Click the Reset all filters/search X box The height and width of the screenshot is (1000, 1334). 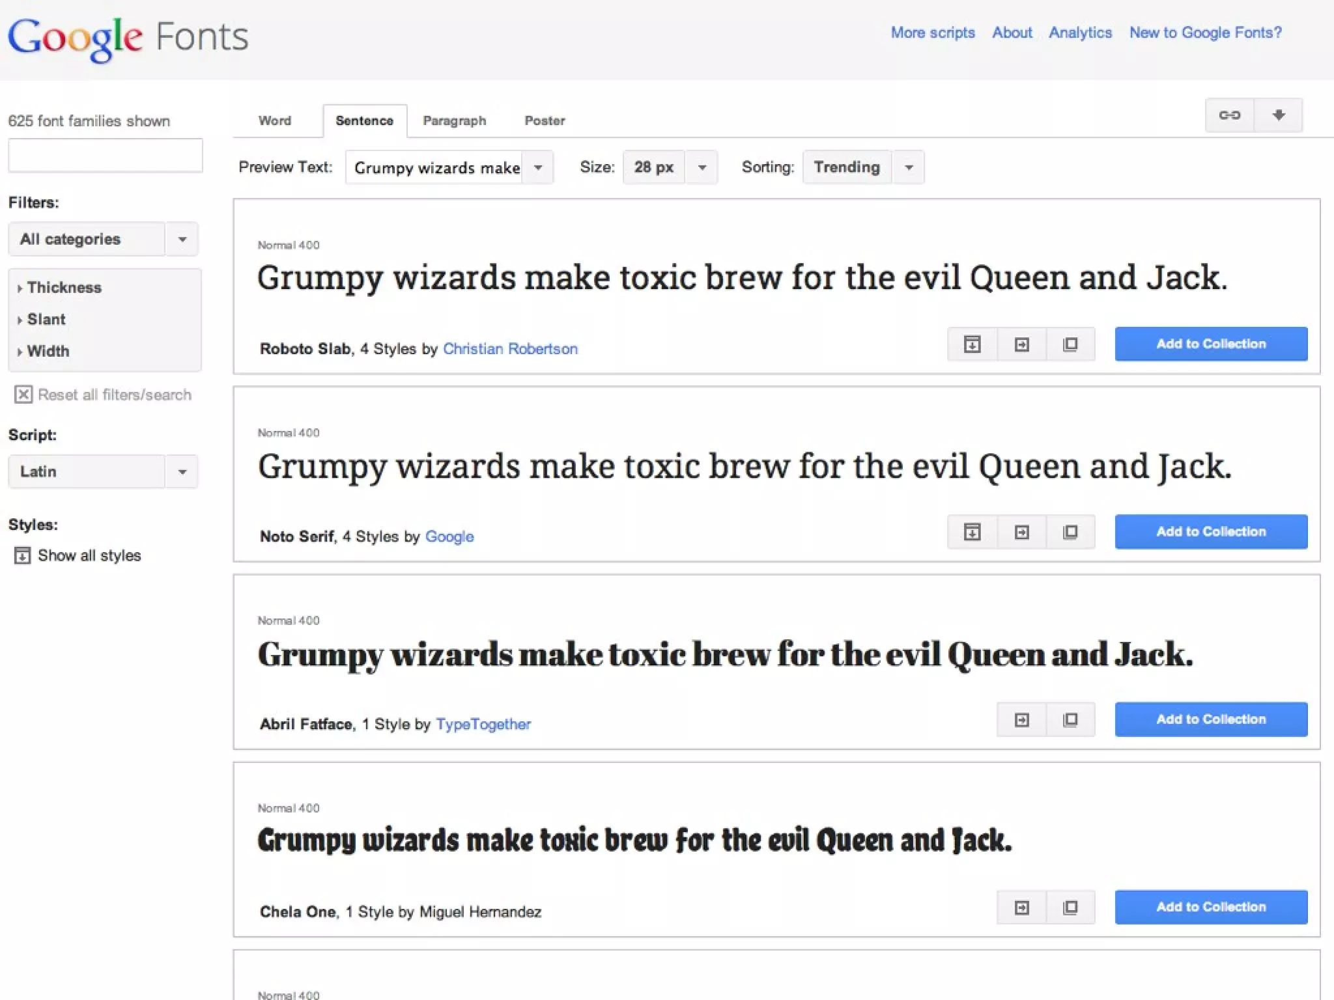[23, 395]
